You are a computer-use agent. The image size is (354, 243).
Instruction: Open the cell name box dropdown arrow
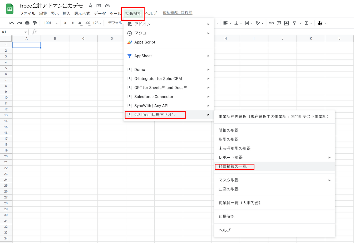26,32
